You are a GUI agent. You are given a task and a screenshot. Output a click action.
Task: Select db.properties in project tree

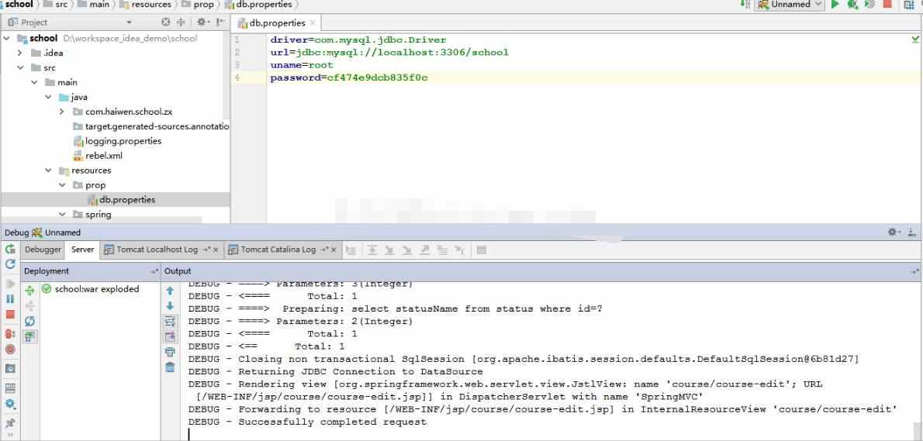pos(127,200)
